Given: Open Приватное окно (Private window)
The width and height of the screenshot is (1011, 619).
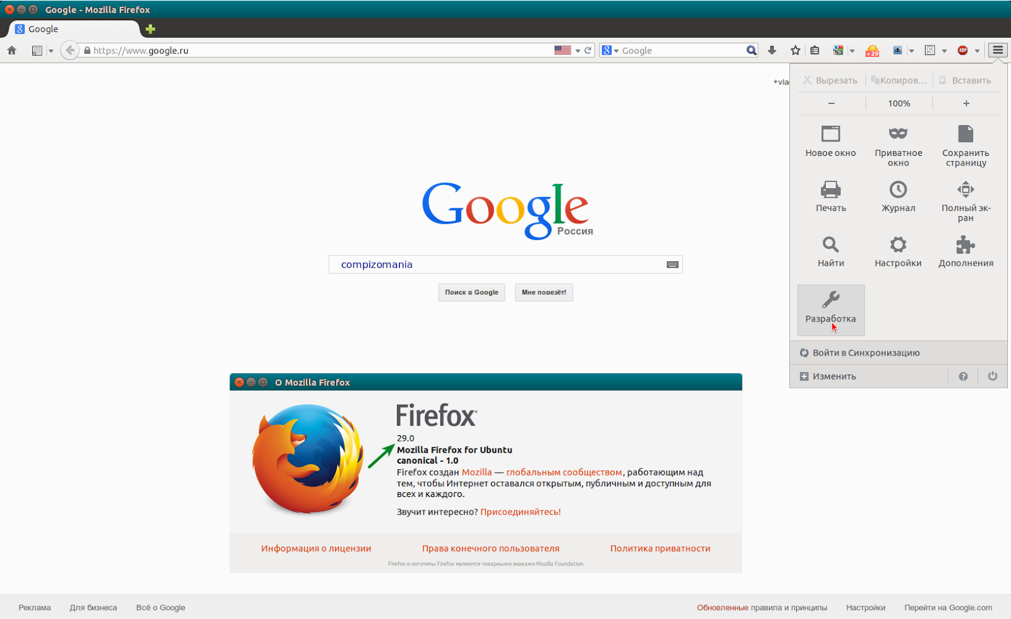Looking at the screenshot, I should [898, 145].
